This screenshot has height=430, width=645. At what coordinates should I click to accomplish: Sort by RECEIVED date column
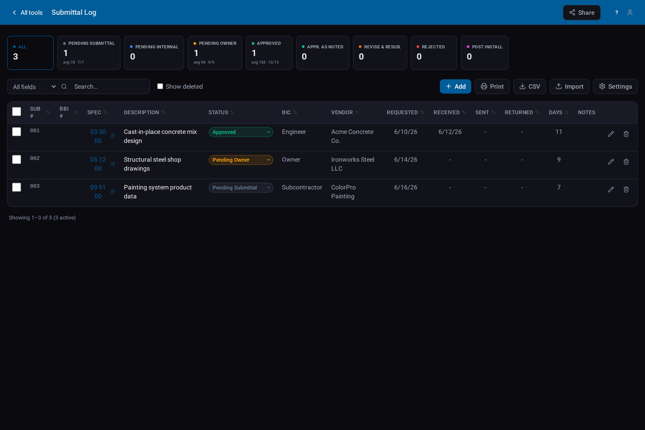pyautogui.click(x=450, y=112)
